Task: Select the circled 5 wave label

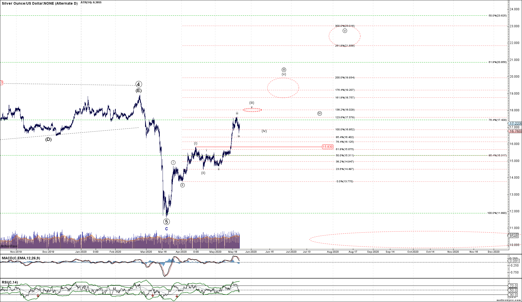Action: pyautogui.click(x=166, y=222)
